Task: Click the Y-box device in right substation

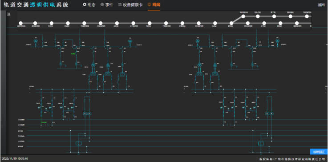Action: [x=261, y=143]
